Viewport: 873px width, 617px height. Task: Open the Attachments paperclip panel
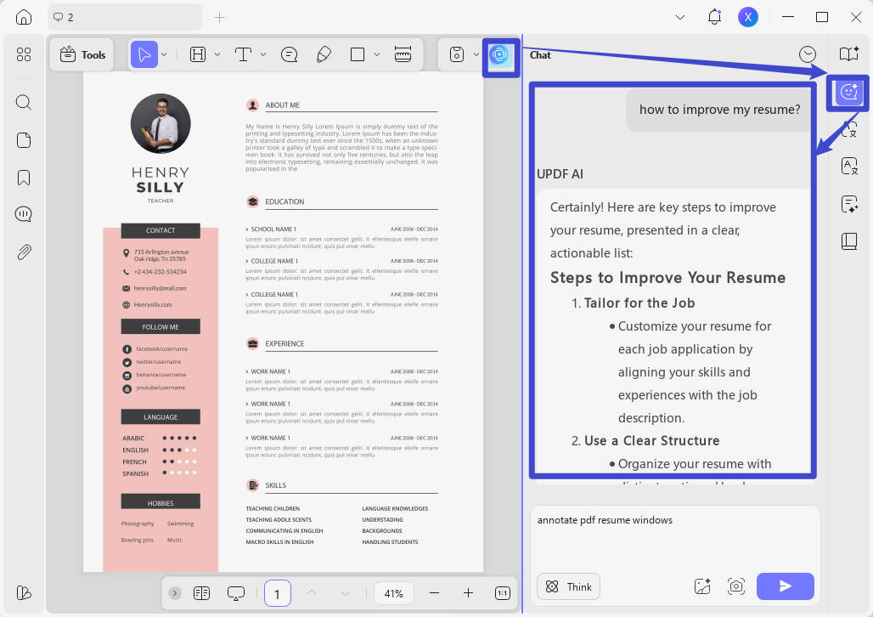[x=24, y=252]
